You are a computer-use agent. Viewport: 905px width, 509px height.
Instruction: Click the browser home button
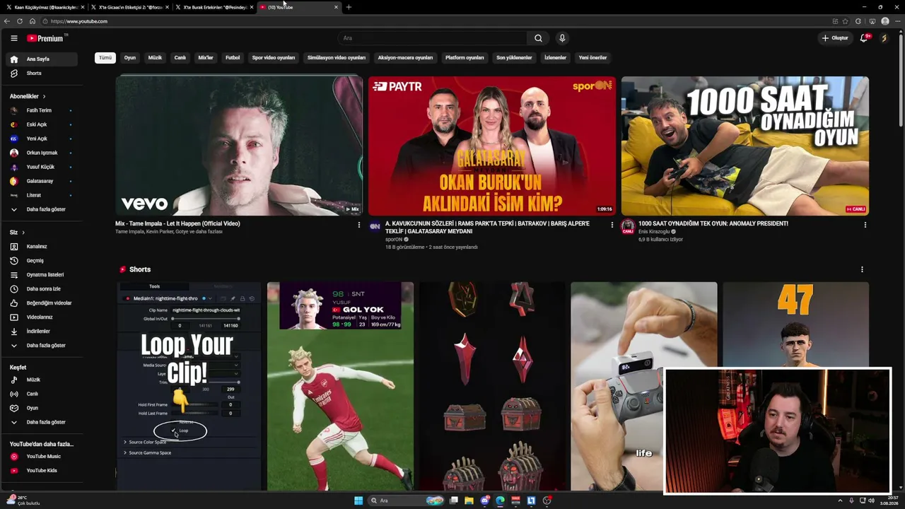click(33, 21)
